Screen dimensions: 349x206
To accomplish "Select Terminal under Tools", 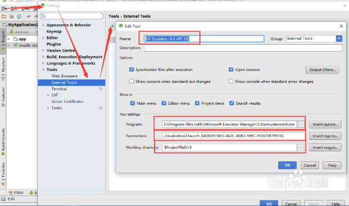I will [59, 89].
